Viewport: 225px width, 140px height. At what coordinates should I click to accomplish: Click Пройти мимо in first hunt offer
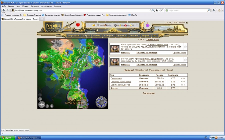click(x=179, y=53)
